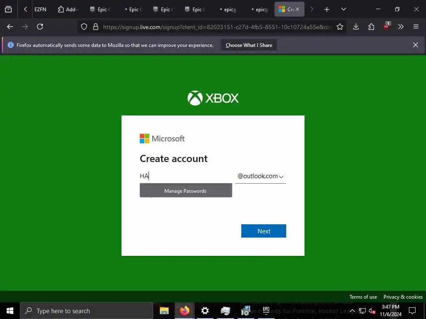
Task: Go back to the previous page
Action: [x=10, y=27]
